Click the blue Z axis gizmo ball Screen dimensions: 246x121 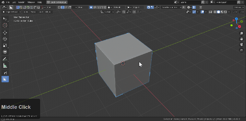pos(237,19)
